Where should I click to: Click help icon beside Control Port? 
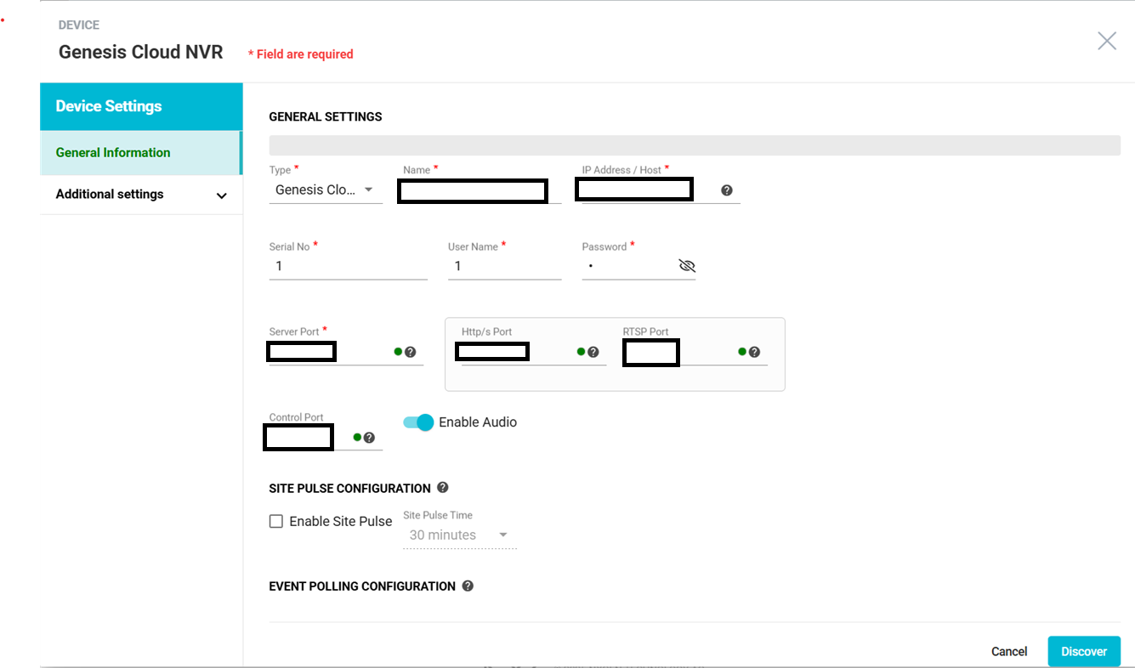pos(369,438)
